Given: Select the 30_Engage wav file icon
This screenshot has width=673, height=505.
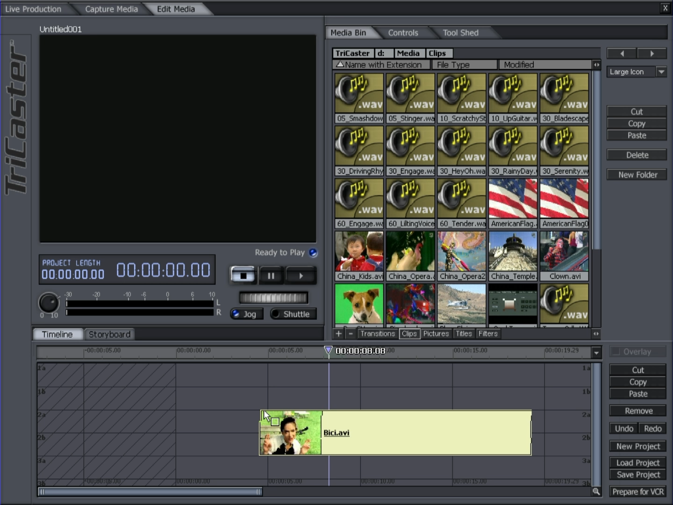Looking at the screenshot, I should tap(410, 151).
